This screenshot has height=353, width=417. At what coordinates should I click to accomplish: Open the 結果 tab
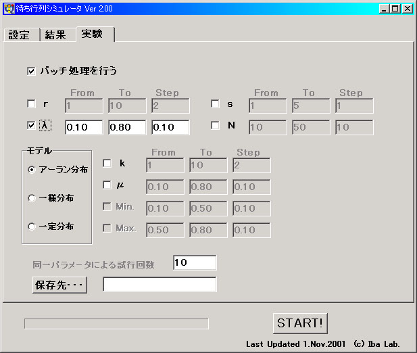[x=55, y=35]
